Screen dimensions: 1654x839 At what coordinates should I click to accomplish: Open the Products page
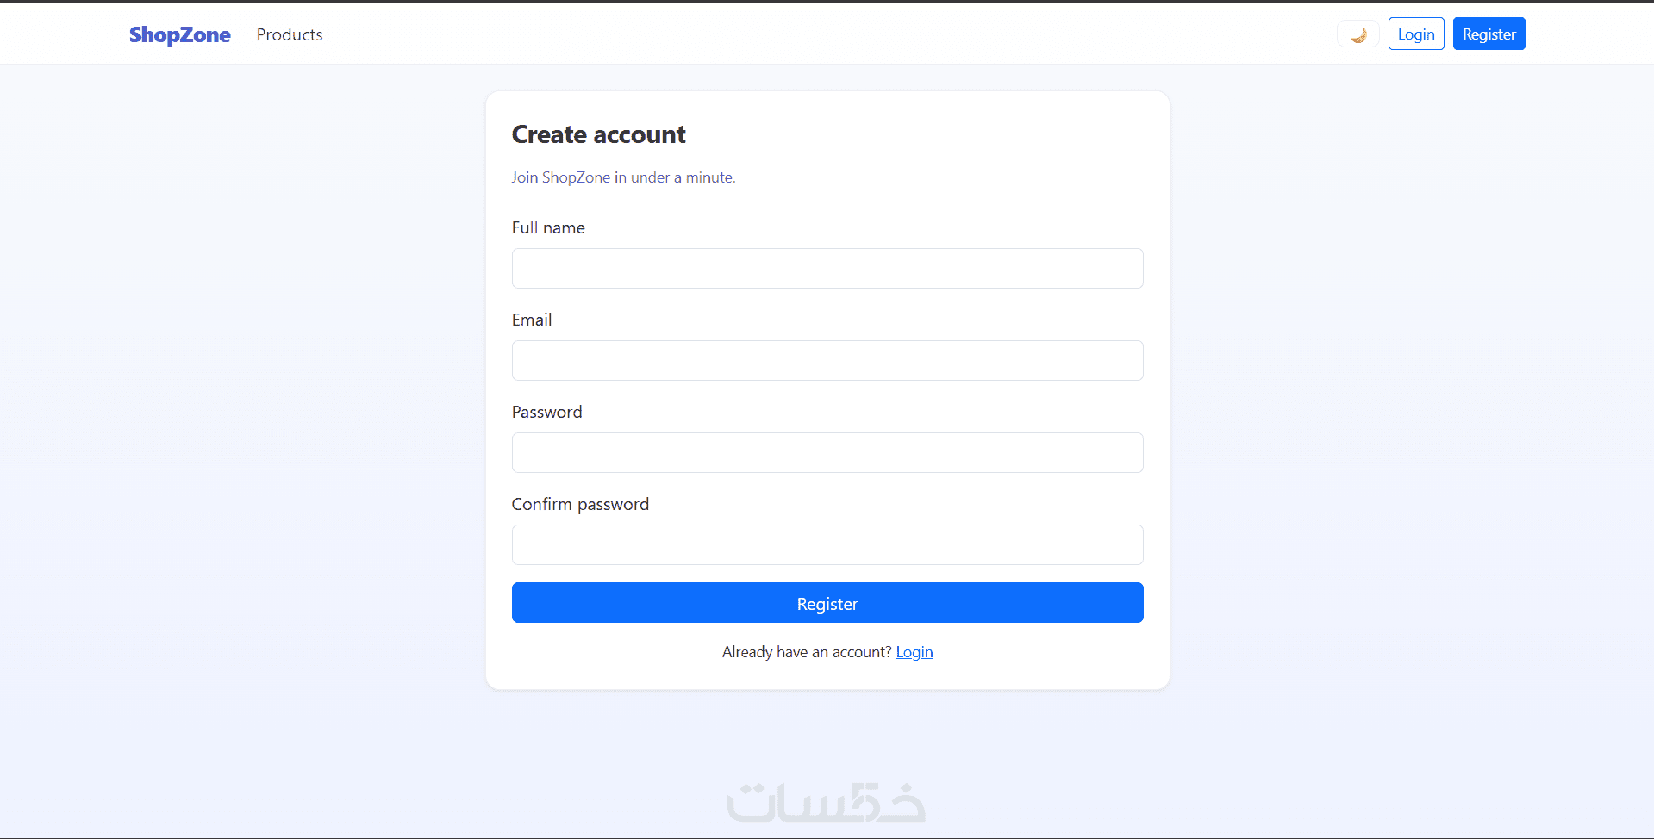290,34
